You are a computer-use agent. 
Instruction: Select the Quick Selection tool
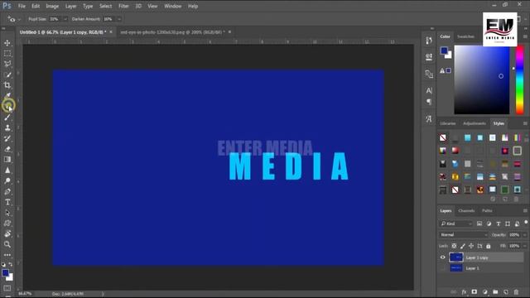pos(7,74)
